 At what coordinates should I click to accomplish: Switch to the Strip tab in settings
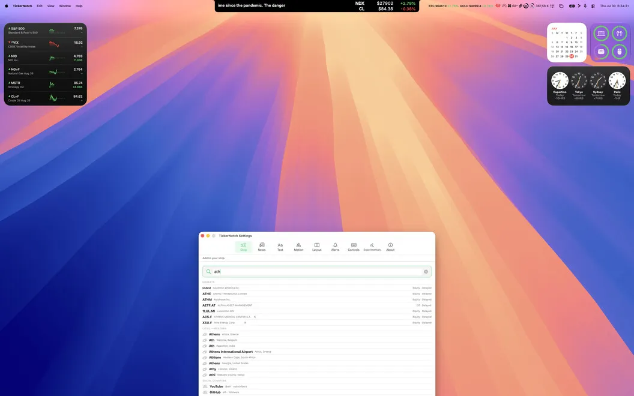pyautogui.click(x=243, y=247)
